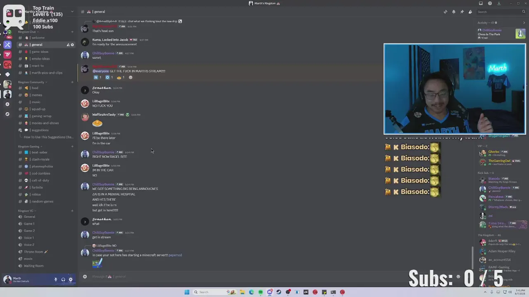The width and height of the screenshot is (529, 297).
Task: Open marth-pics-and-clips channel
Action: (46, 73)
